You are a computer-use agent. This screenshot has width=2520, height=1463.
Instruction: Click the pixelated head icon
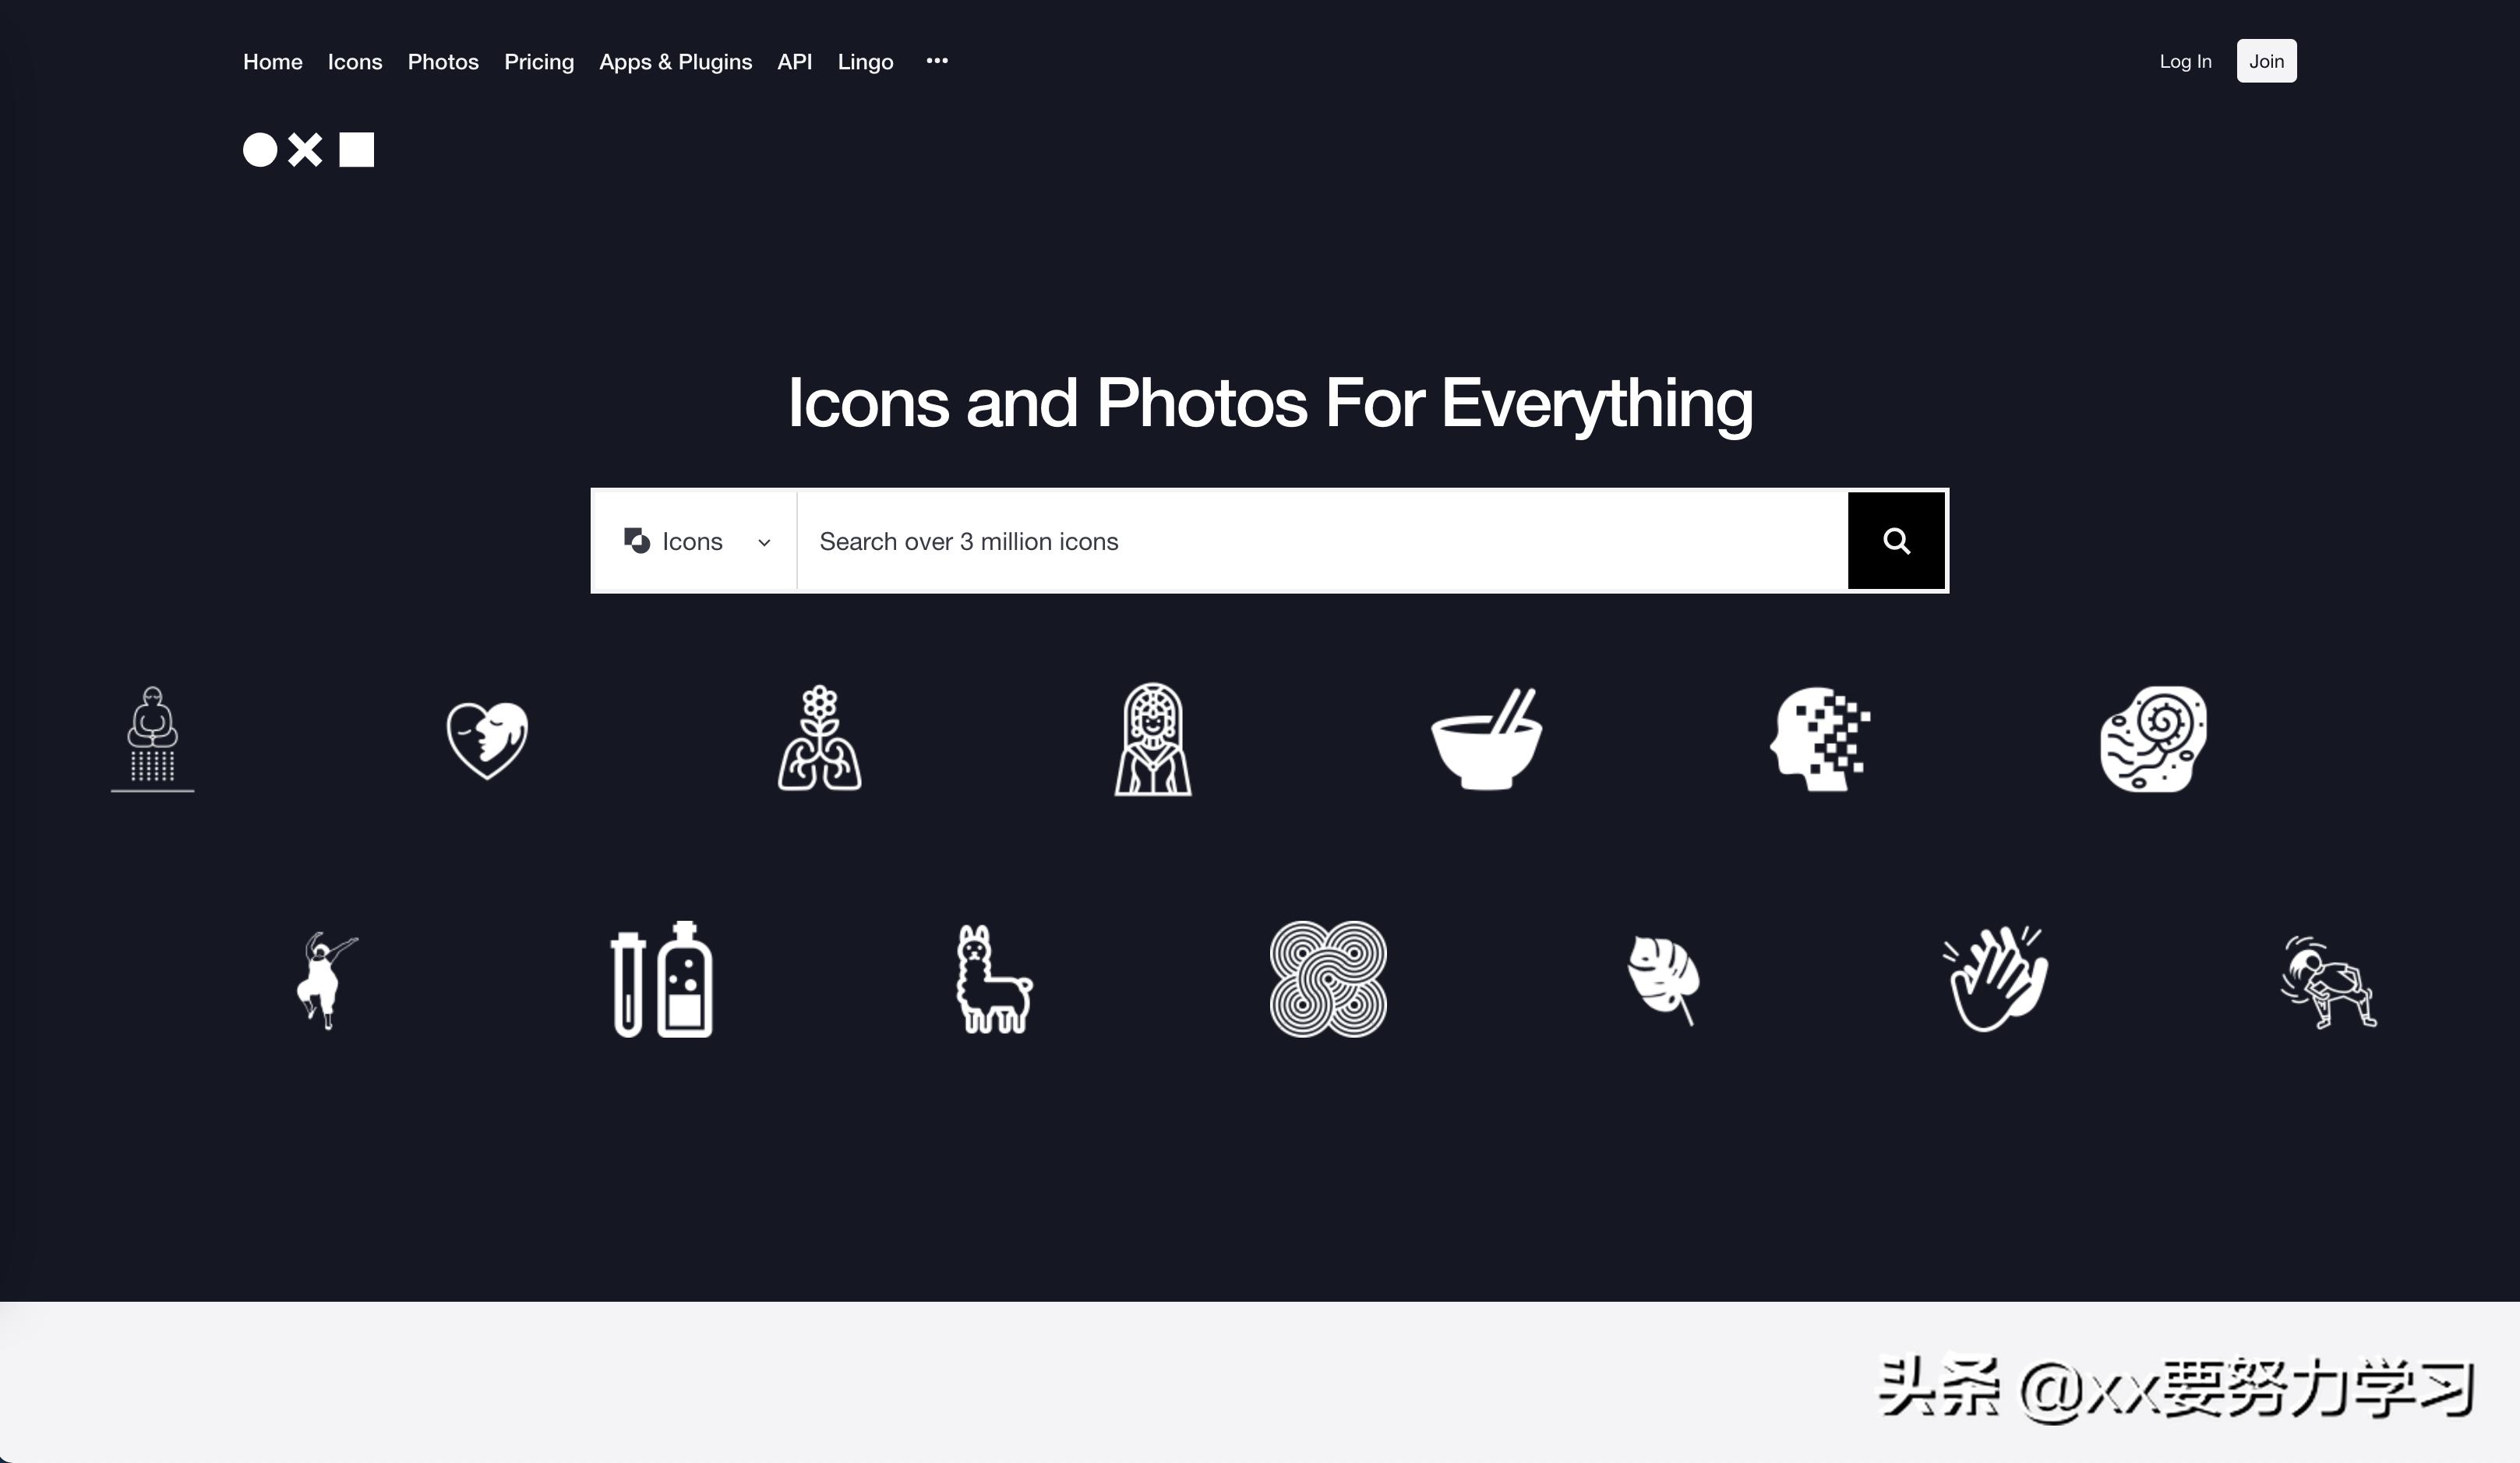(x=1820, y=739)
